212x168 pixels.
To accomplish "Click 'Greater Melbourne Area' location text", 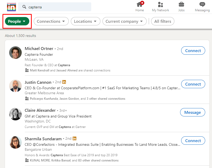I will tap(44, 93).
